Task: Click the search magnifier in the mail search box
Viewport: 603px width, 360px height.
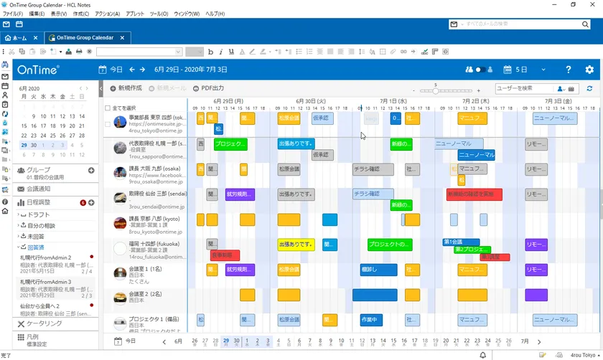Action: (x=585, y=24)
